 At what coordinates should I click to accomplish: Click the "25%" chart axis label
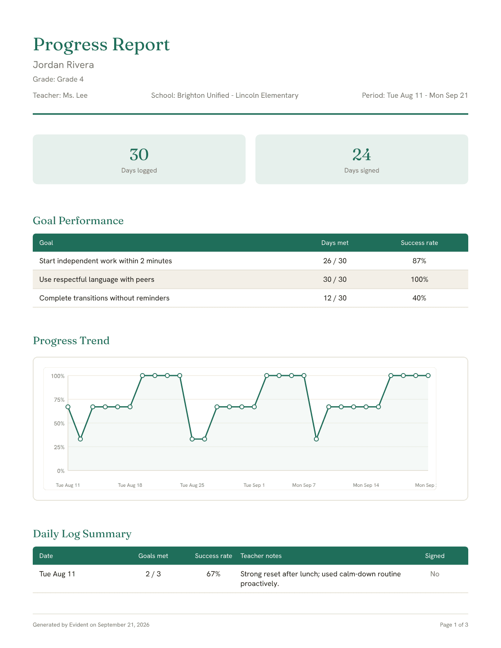(x=59, y=447)
